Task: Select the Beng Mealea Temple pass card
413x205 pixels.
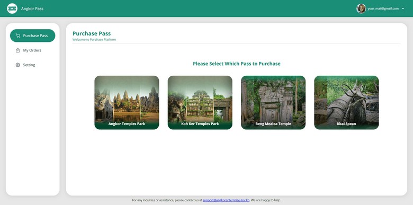Action: [x=273, y=103]
